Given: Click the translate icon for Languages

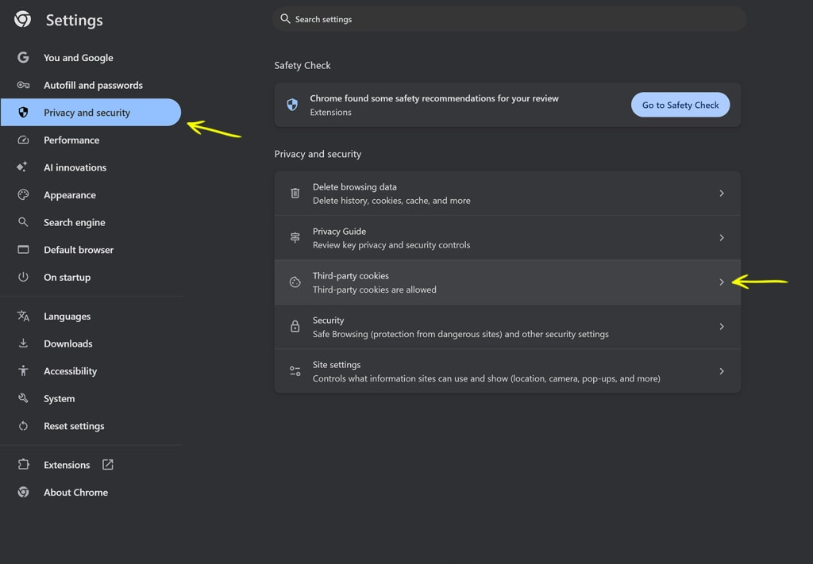Looking at the screenshot, I should pyautogui.click(x=23, y=316).
